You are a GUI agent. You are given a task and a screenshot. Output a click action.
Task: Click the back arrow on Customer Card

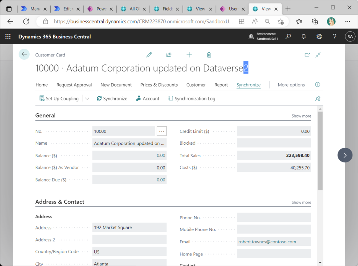click(24, 54)
